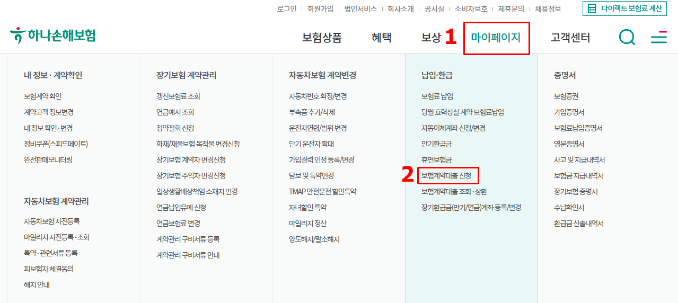678x303 pixels.
Task: Open 장기환급금(만기/연금)계좌 등록/변경
Action: (471, 208)
